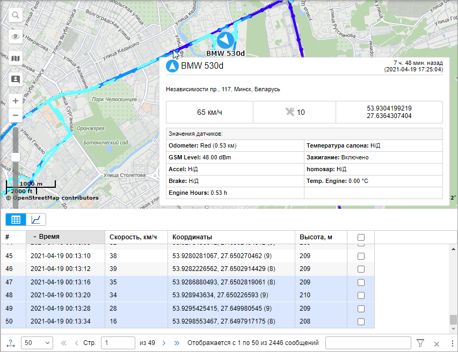Switch to chart view of messages
The height and width of the screenshot is (352, 458).
pos(36,219)
